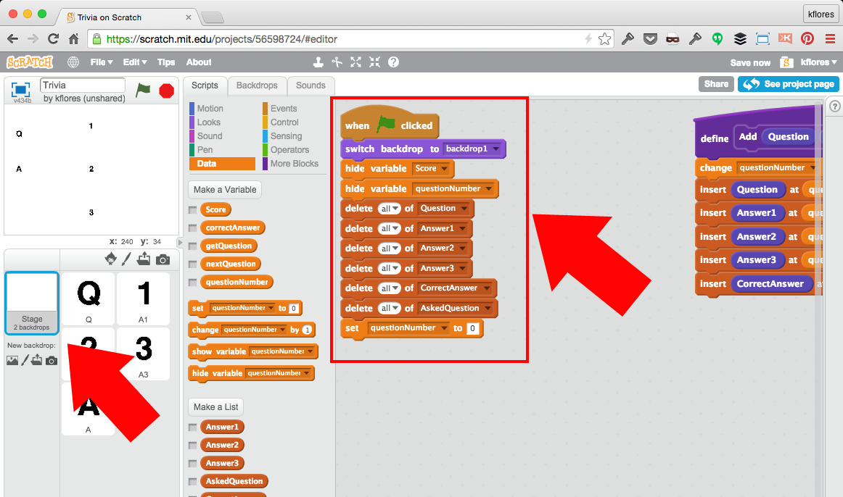Click the Scratch logo
This screenshot has width=843, height=497.
pyautogui.click(x=30, y=62)
